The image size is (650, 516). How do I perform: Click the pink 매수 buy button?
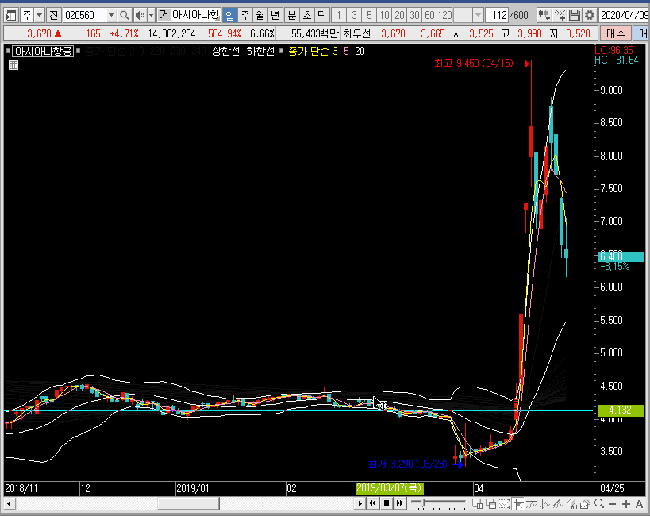pyautogui.click(x=616, y=33)
